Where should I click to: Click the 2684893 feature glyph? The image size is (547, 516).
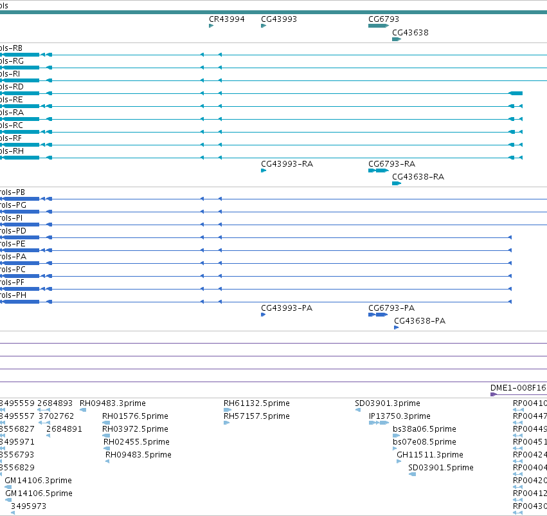click(44, 410)
